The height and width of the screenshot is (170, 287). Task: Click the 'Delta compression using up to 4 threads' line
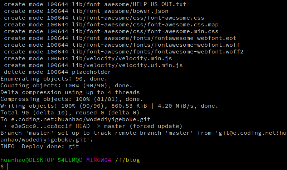click(70, 92)
